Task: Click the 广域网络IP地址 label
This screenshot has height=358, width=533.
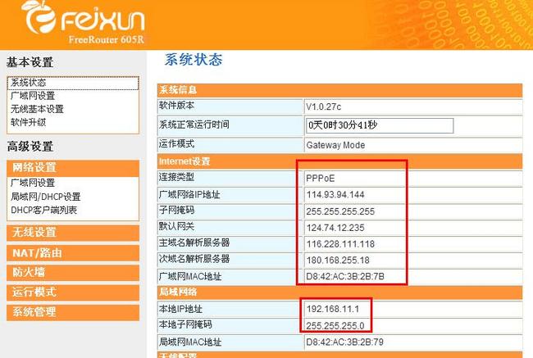Action: (x=189, y=195)
